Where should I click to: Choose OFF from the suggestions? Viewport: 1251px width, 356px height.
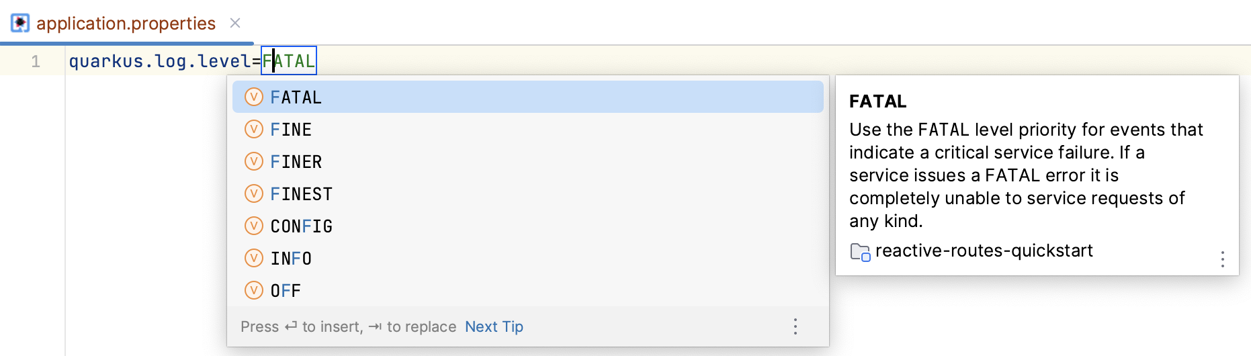tap(528, 290)
